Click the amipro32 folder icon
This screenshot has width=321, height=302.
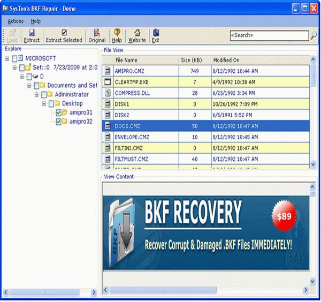[65, 121]
